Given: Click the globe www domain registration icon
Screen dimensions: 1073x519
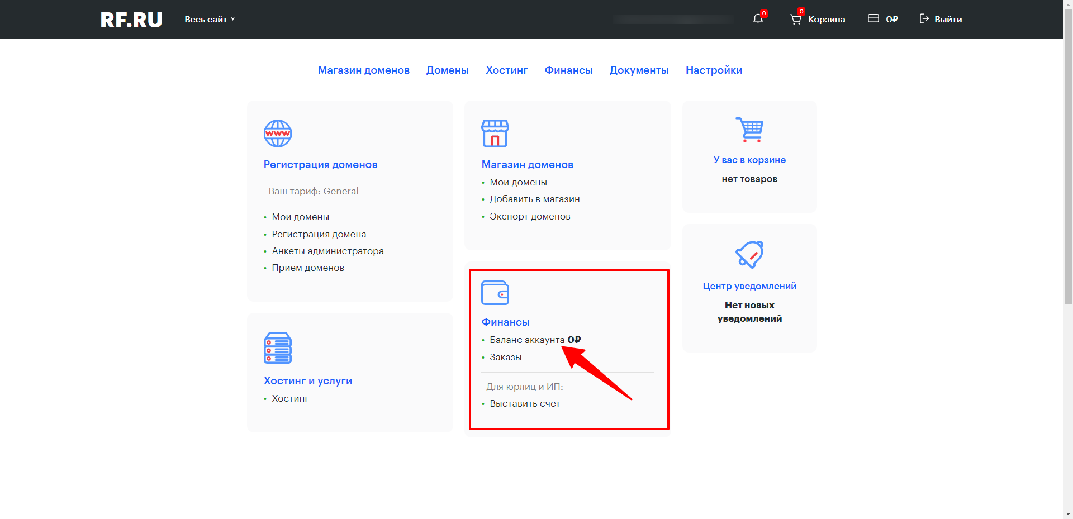Looking at the screenshot, I should [x=278, y=134].
